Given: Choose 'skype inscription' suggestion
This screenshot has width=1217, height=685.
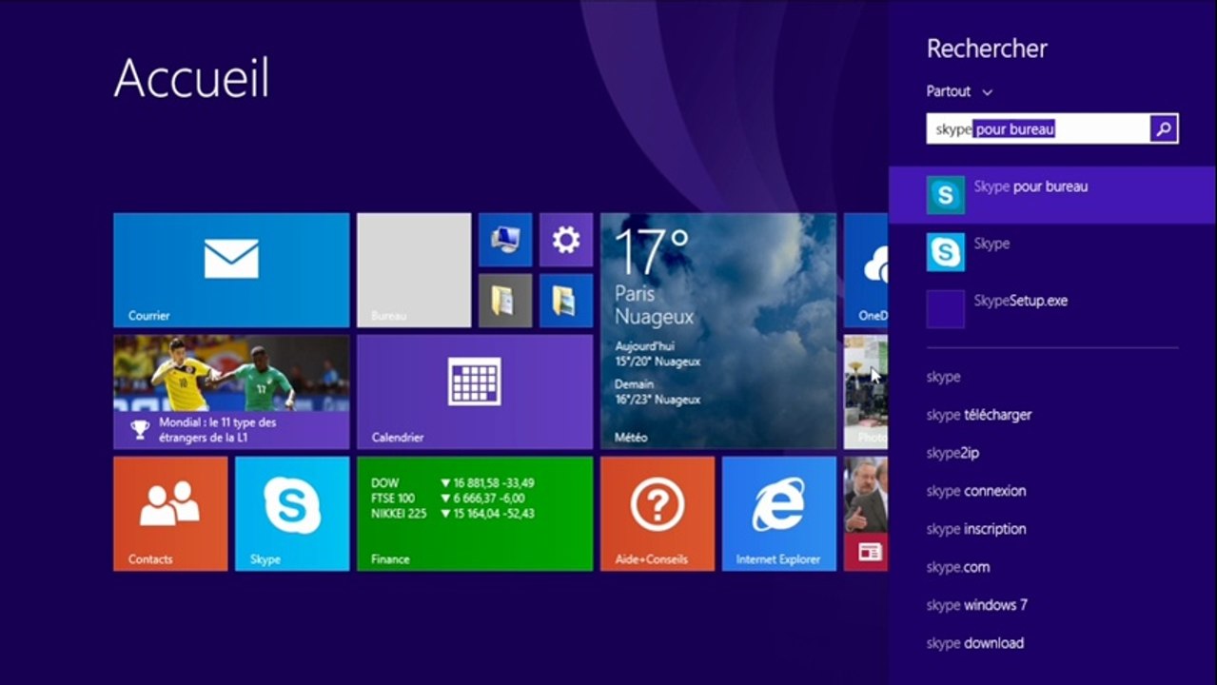Looking at the screenshot, I should tap(976, 529).
